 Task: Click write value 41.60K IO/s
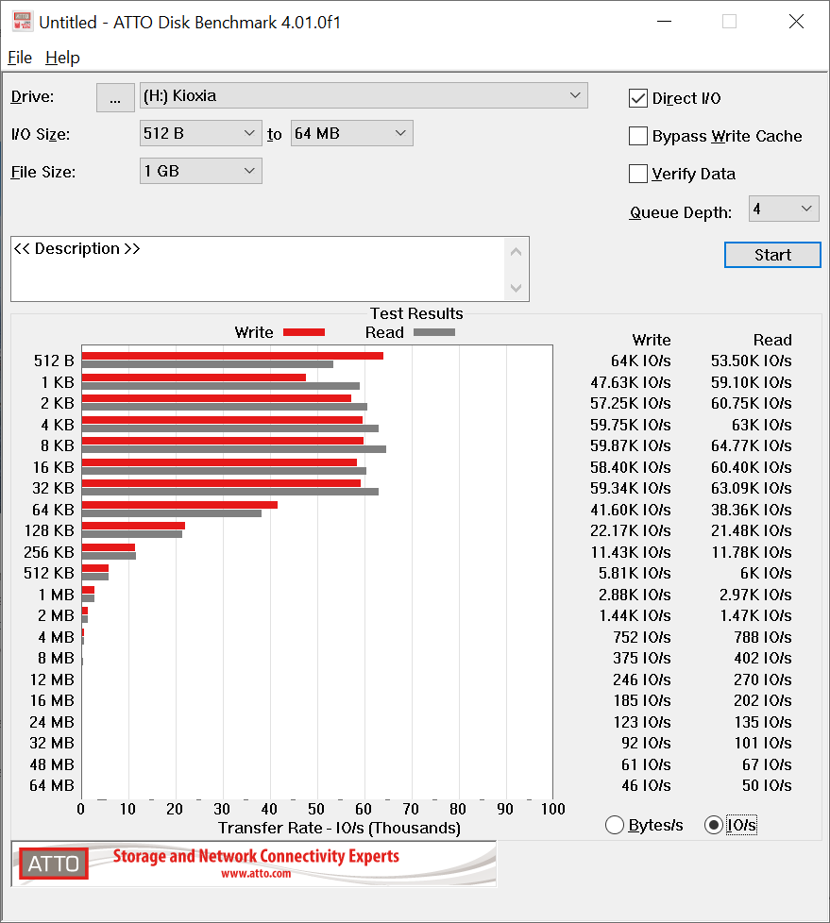(631, 510)
